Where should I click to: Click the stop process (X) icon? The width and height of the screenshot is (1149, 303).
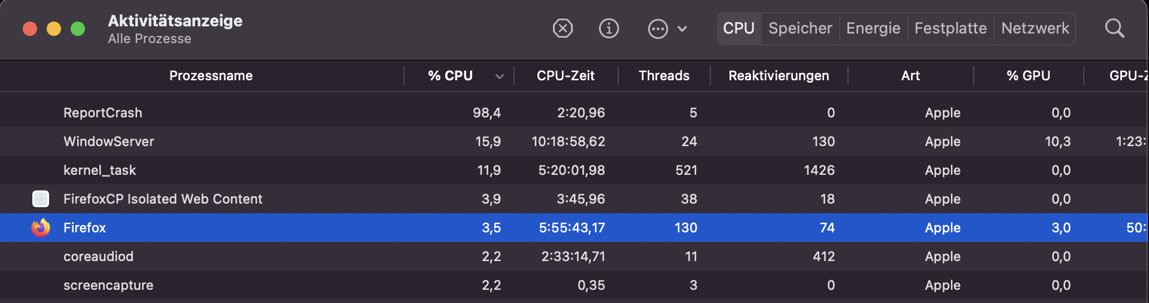(x=563, y=28)
